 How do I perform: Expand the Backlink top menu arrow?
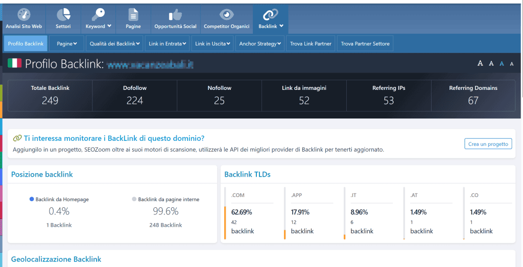point(281,26)
